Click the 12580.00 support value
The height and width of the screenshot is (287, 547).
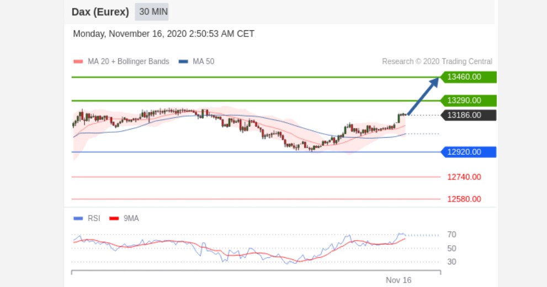point(464,199)
